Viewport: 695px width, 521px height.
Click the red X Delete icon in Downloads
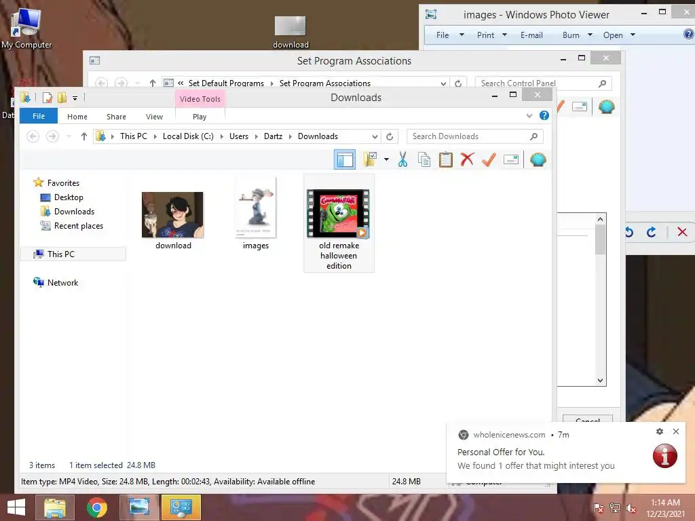467,159
